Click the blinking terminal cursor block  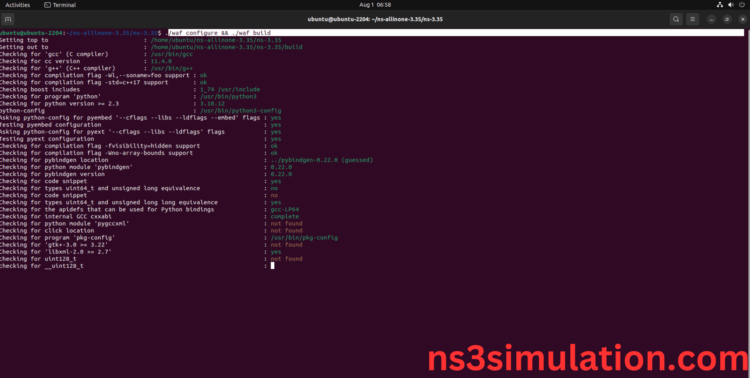(x=272, y=266)
